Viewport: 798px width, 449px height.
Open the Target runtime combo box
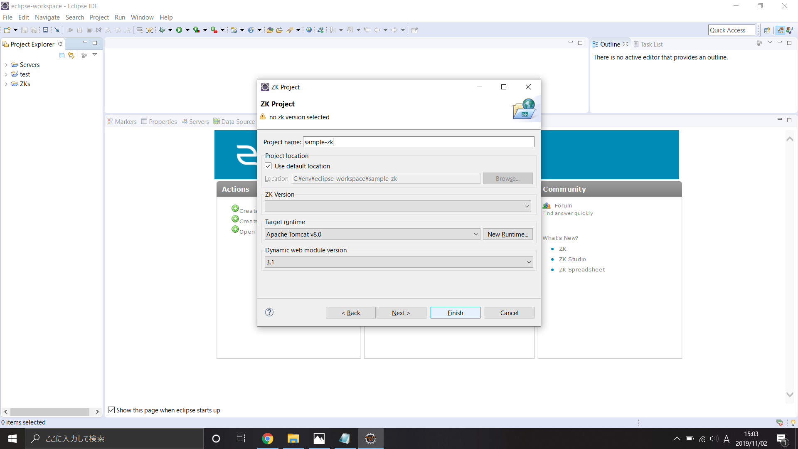[x=372, y=234]
